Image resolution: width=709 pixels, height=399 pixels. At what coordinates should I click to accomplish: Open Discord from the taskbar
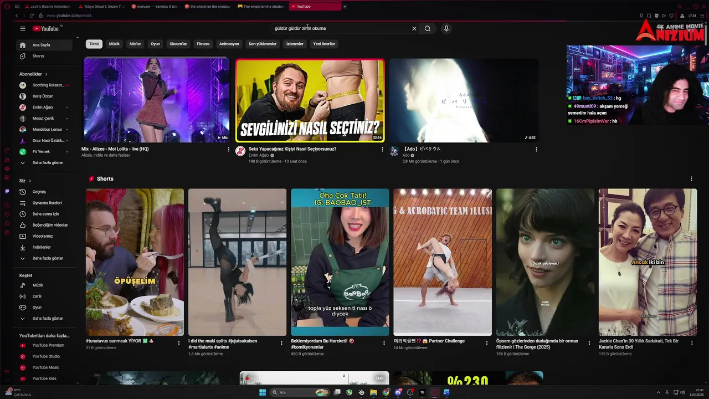click(398, 392)
